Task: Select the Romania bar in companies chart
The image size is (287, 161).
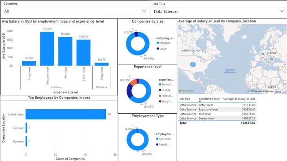Action: 26,141
